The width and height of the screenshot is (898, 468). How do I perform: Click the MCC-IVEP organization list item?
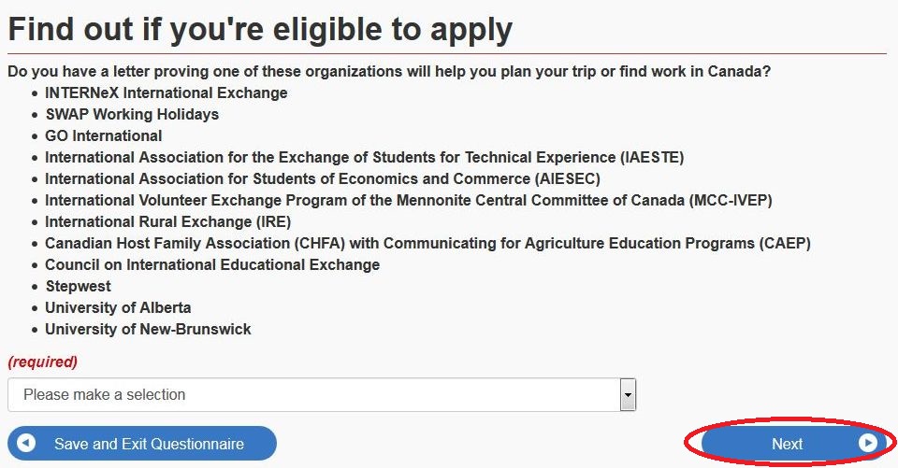(409, 200)
